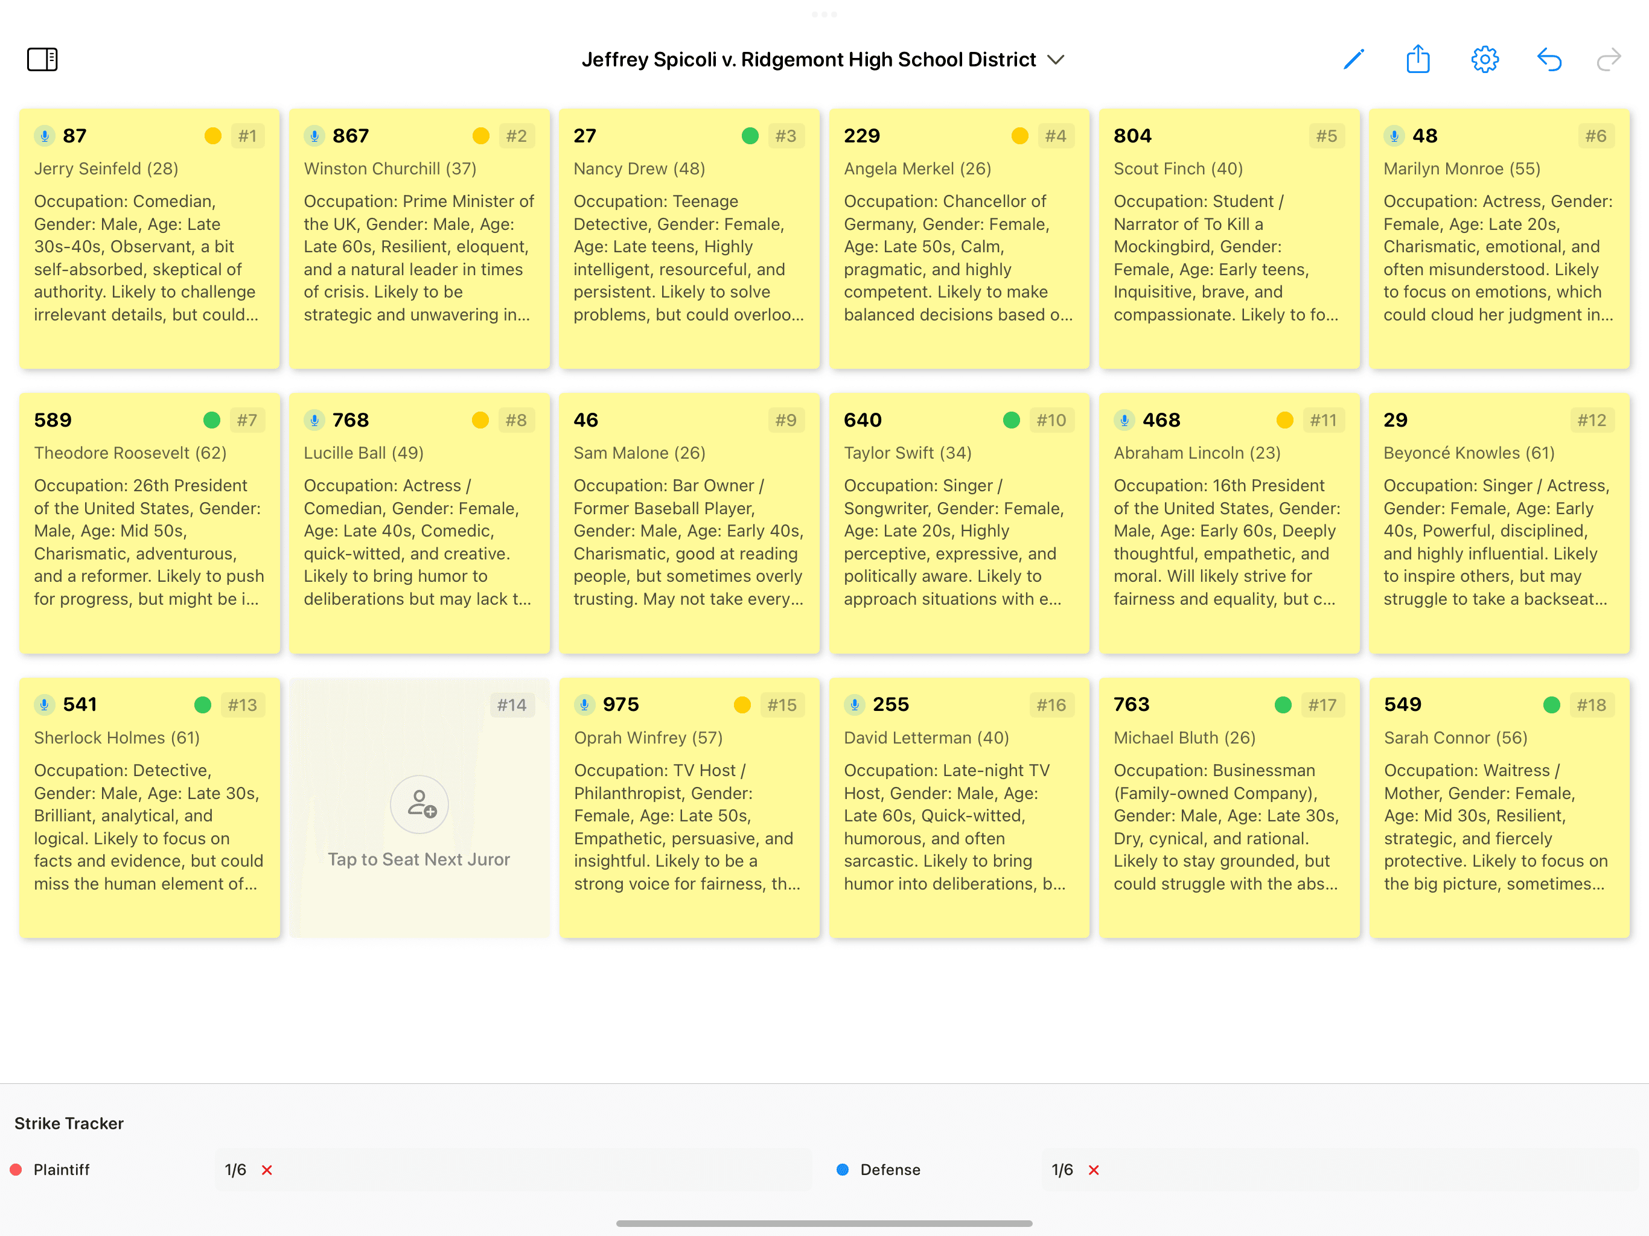Screen dimensions: 1649x1236
Task: Open the share sheet icon
Action: pos(1418,59)
